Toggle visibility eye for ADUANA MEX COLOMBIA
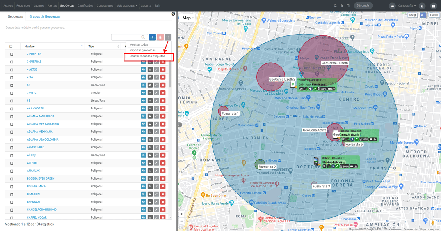Viewport: 441px width, 231px height. (144, 124)
